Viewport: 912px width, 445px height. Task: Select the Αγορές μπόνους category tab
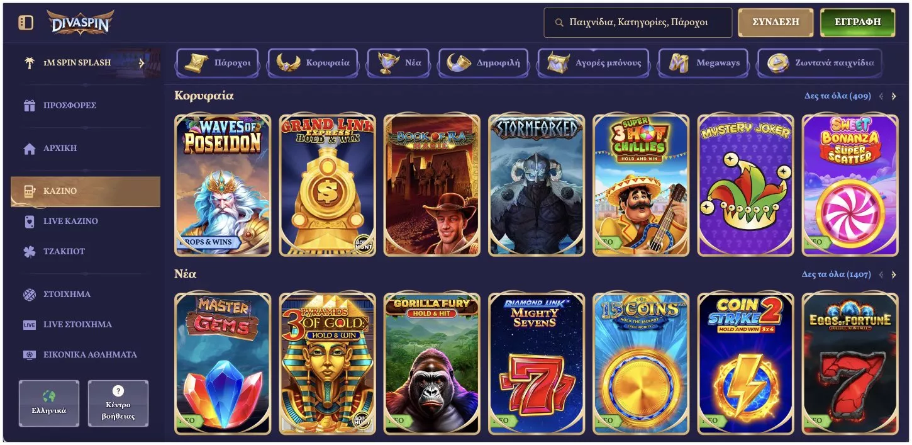(595, 63)
